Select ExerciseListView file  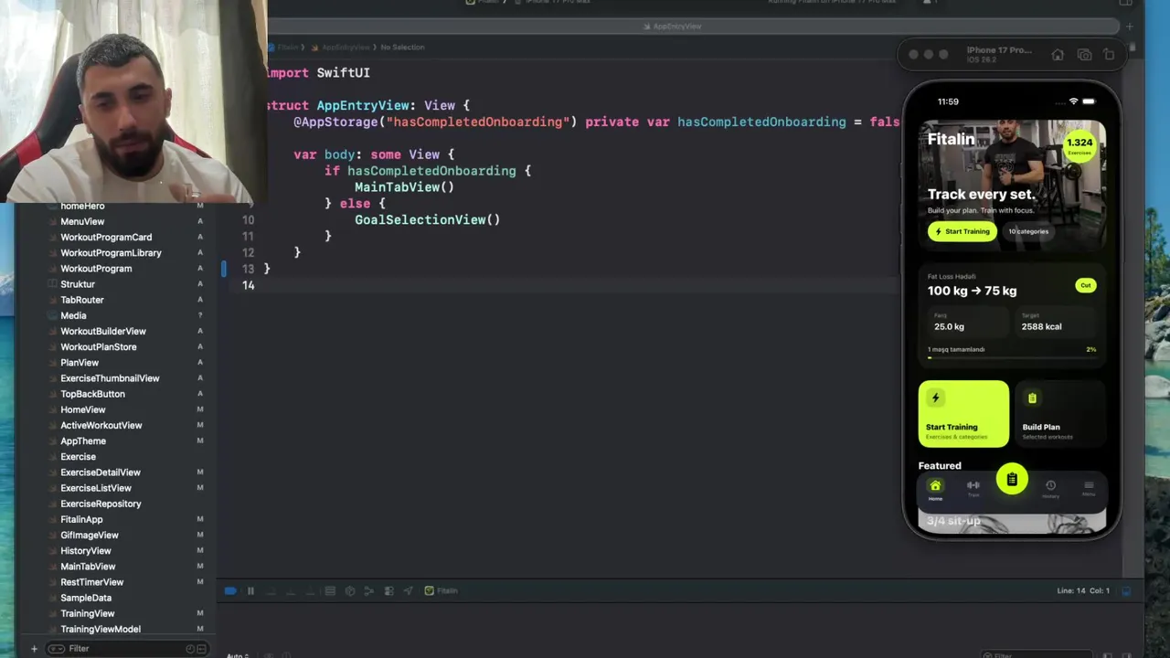pyautogui.click(x=96, y=488)
